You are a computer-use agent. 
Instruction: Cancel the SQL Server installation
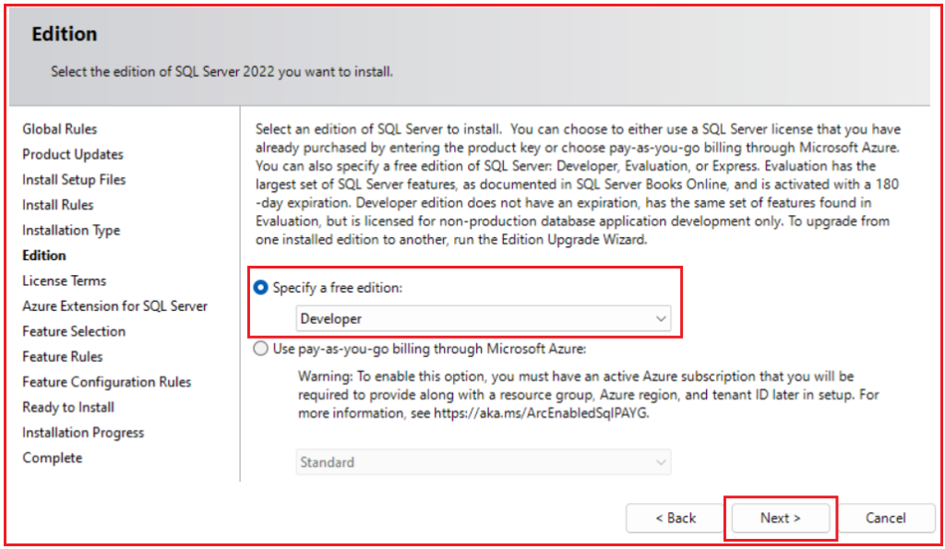click(x=886, y=518)
